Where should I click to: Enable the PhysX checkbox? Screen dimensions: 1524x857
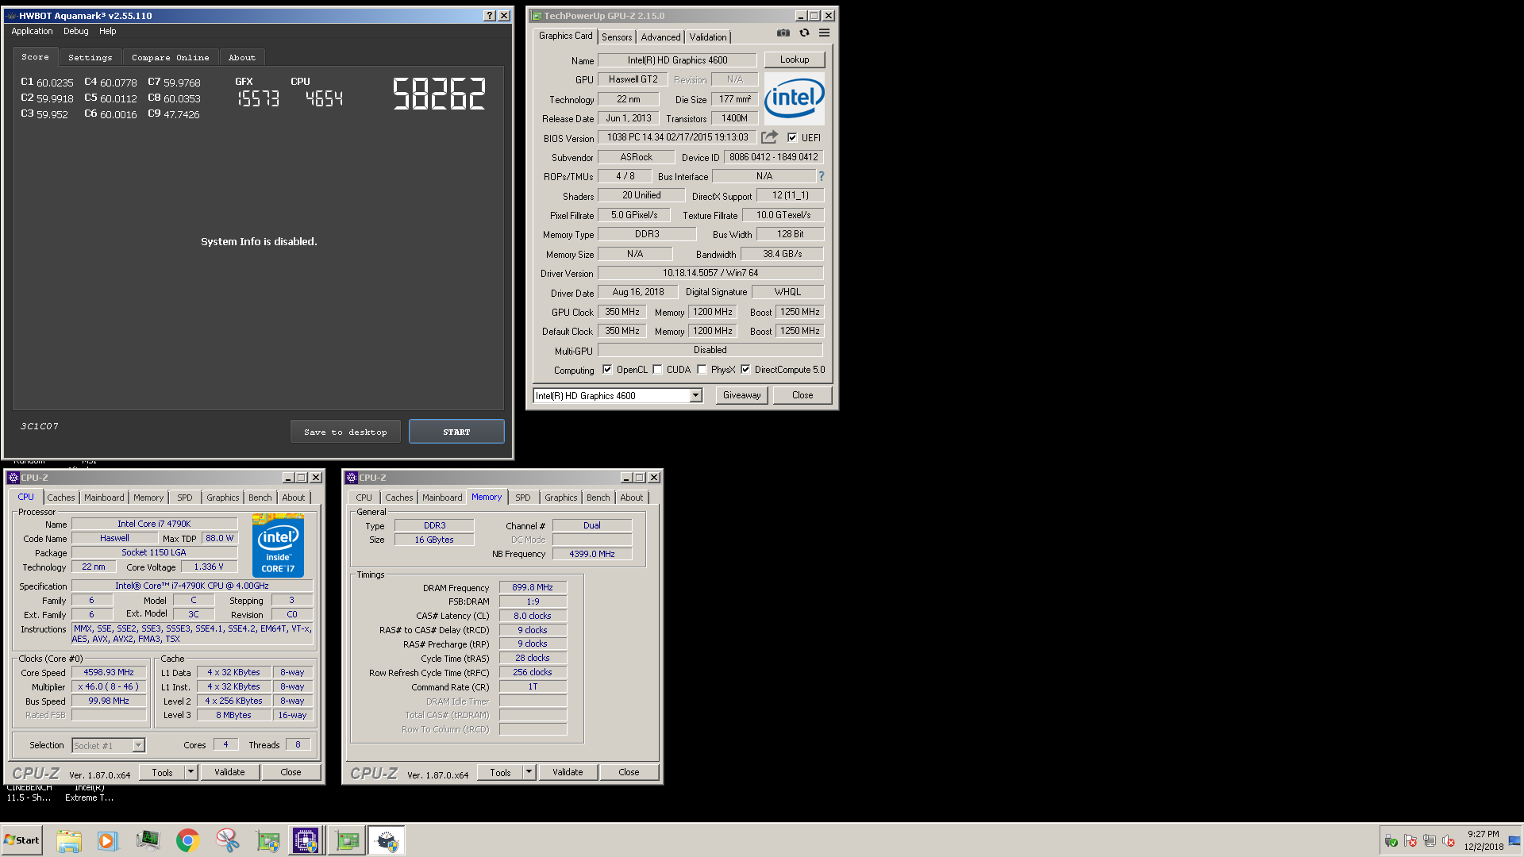coord(702,369)
